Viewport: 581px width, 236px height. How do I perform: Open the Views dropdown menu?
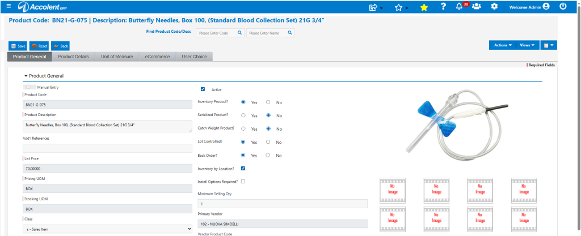click(x=527, y=45)
